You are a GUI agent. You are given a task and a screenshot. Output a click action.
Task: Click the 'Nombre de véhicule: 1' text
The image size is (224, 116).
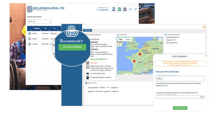pyautogui.click(x=173, y=37)
